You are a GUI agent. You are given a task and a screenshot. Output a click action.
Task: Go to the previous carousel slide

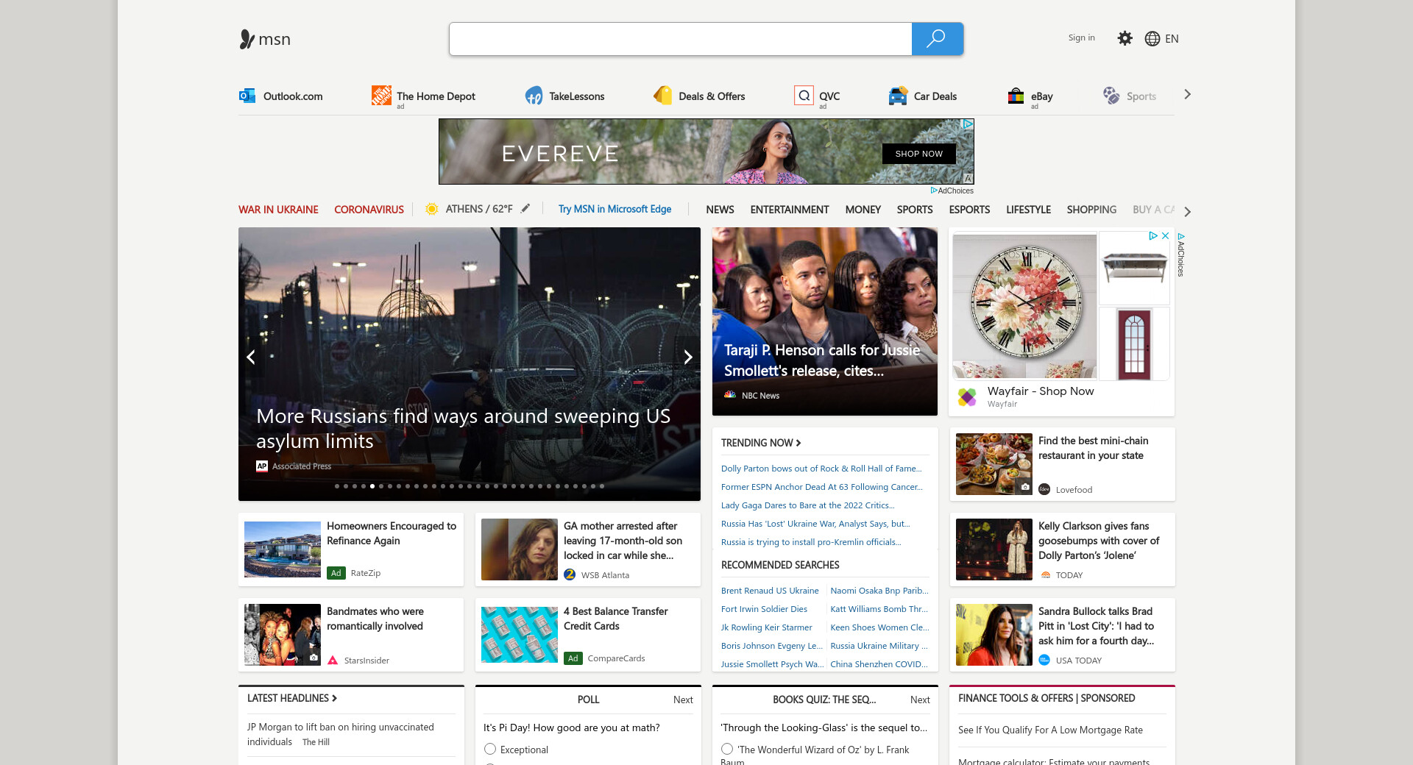tap(251, 357)
